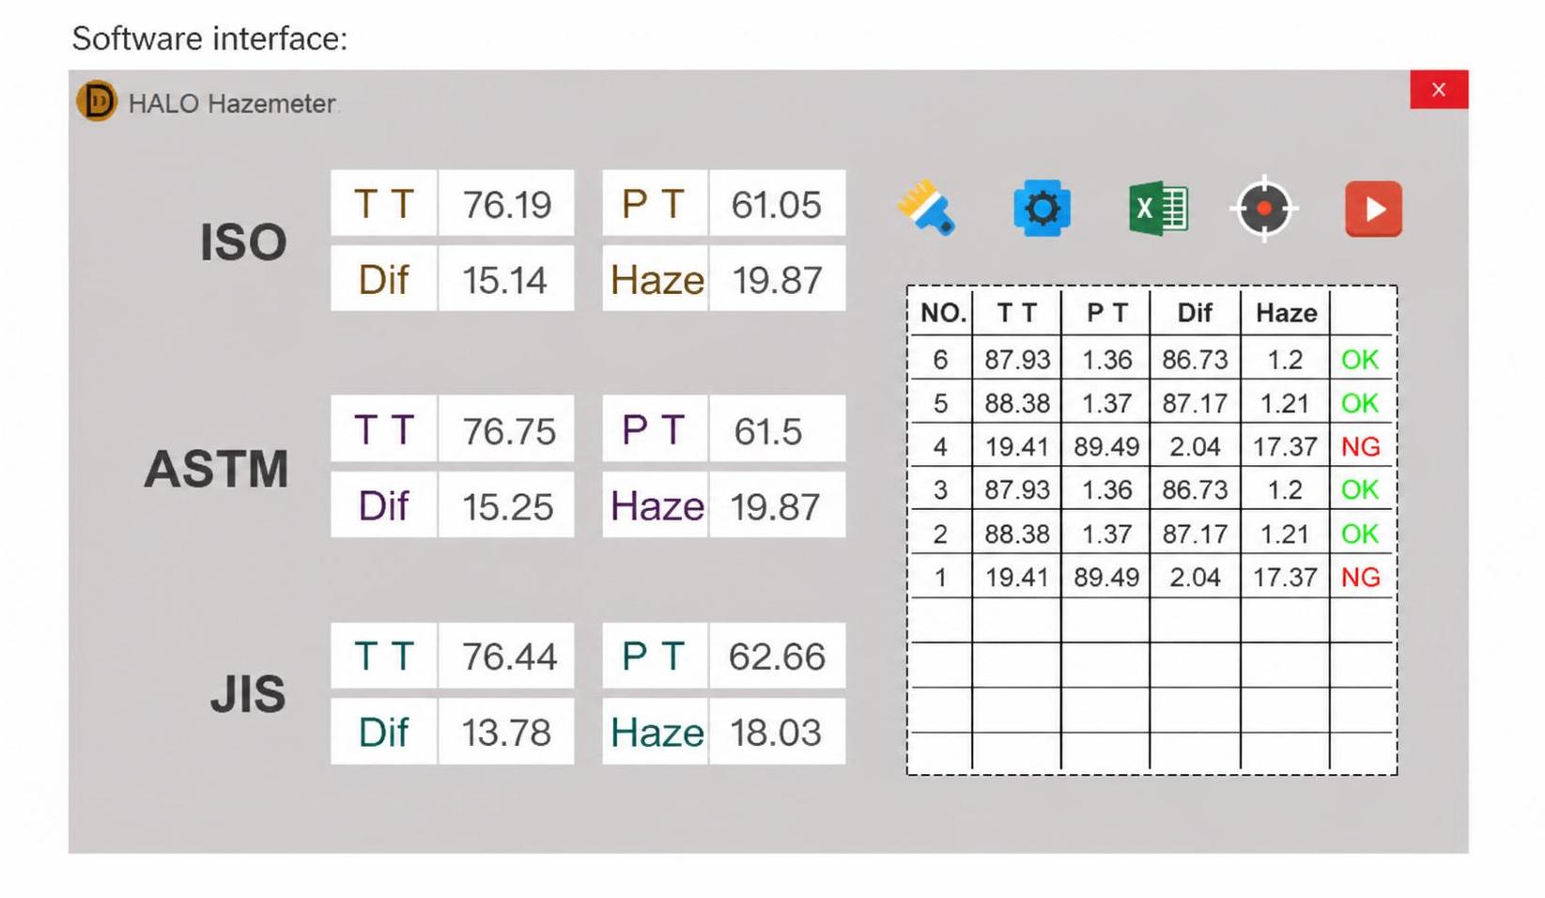Click the ASTM Dif value 15.25
The height and width of the screenshot is (898, 1545).
(x=506, y=505)
